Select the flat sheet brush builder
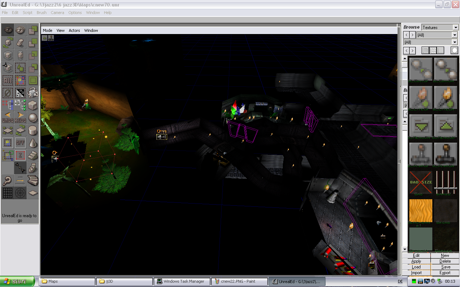 (x=33, y=193)
